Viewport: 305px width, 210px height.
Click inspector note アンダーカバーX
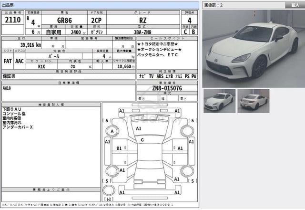(18, 127)
